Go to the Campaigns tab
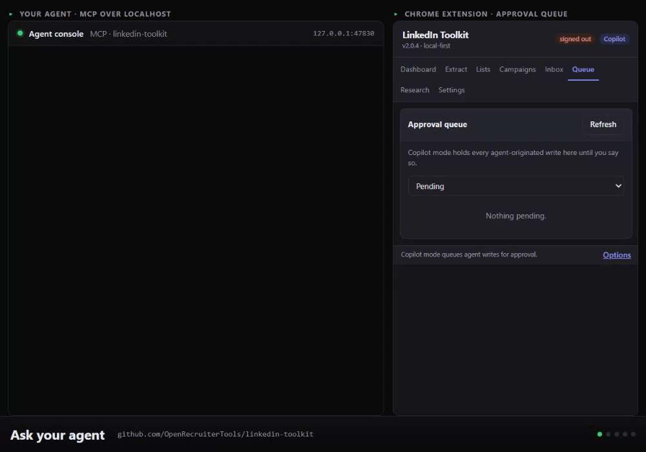Screen dimensions: 646x452 coord(517,69)
